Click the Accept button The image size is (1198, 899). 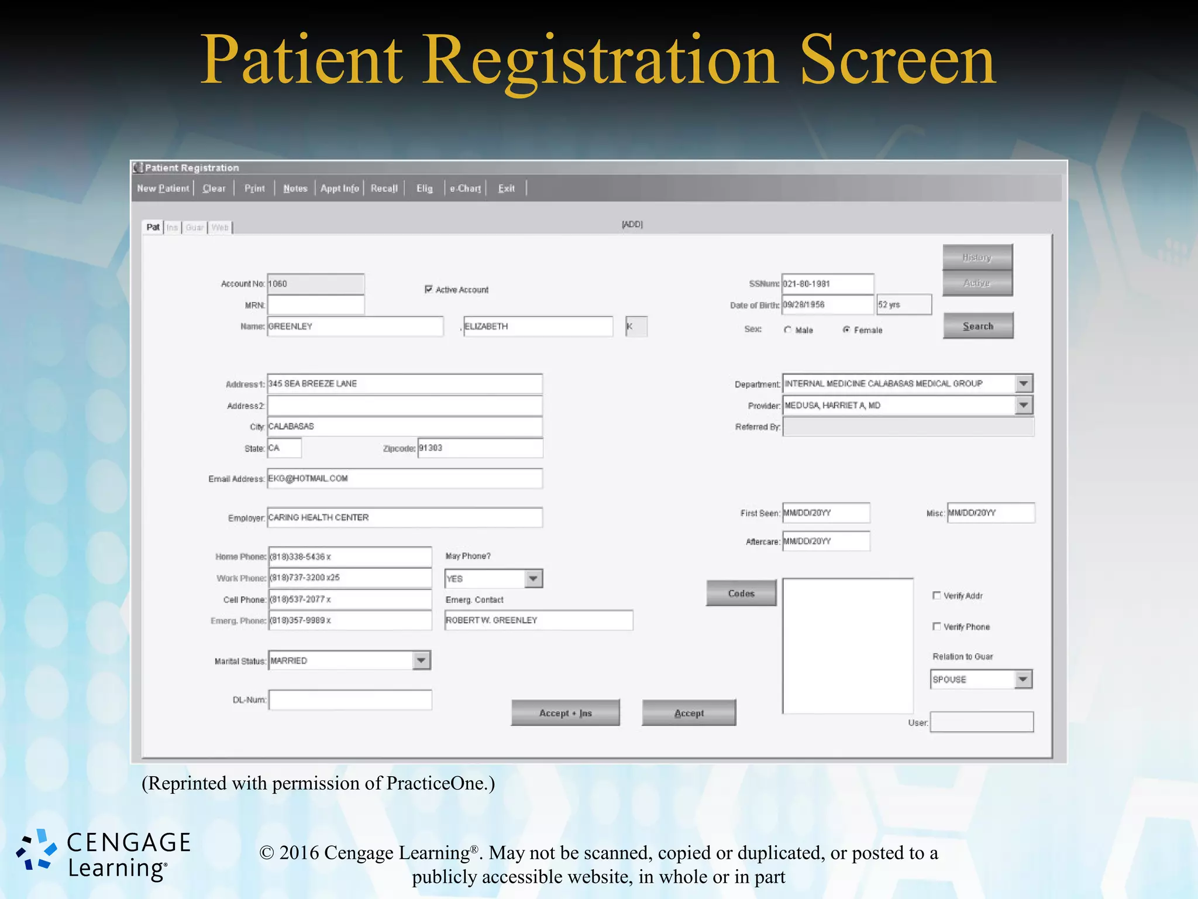(x=689, y=713)
